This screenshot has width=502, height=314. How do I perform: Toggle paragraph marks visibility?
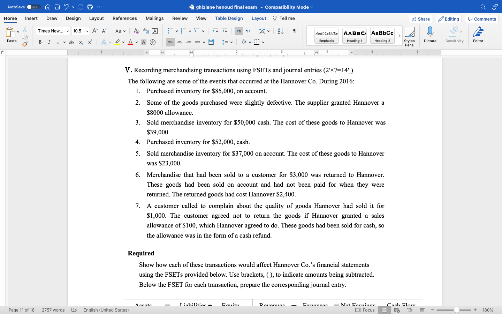(295, 31)
